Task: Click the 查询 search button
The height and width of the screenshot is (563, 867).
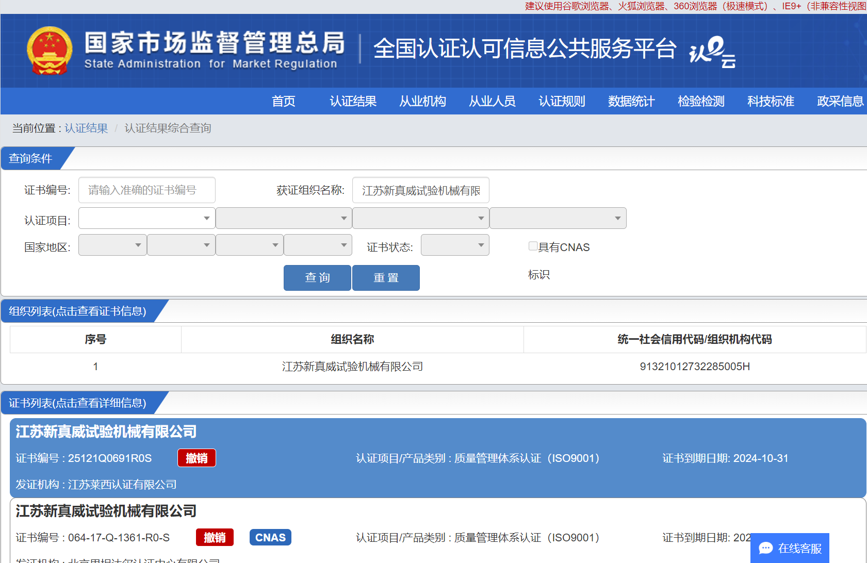Action: (x=317, y=278)
